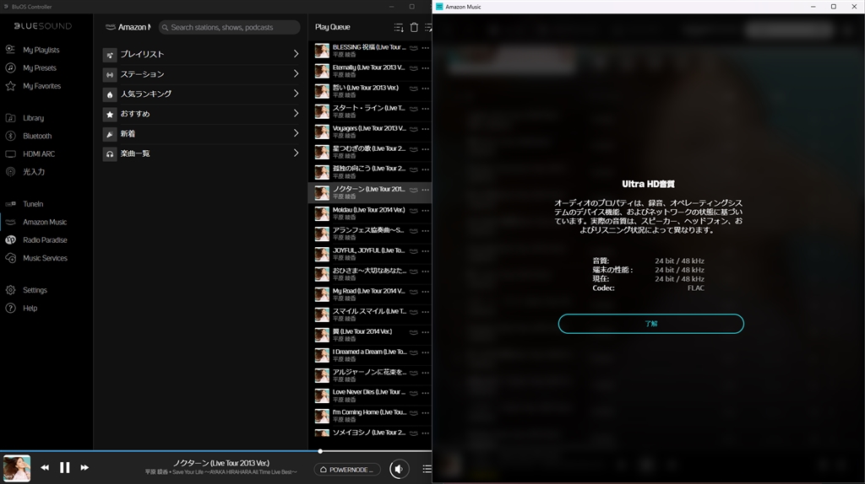Click the おすすめ star icon

[x=110, y=114]
